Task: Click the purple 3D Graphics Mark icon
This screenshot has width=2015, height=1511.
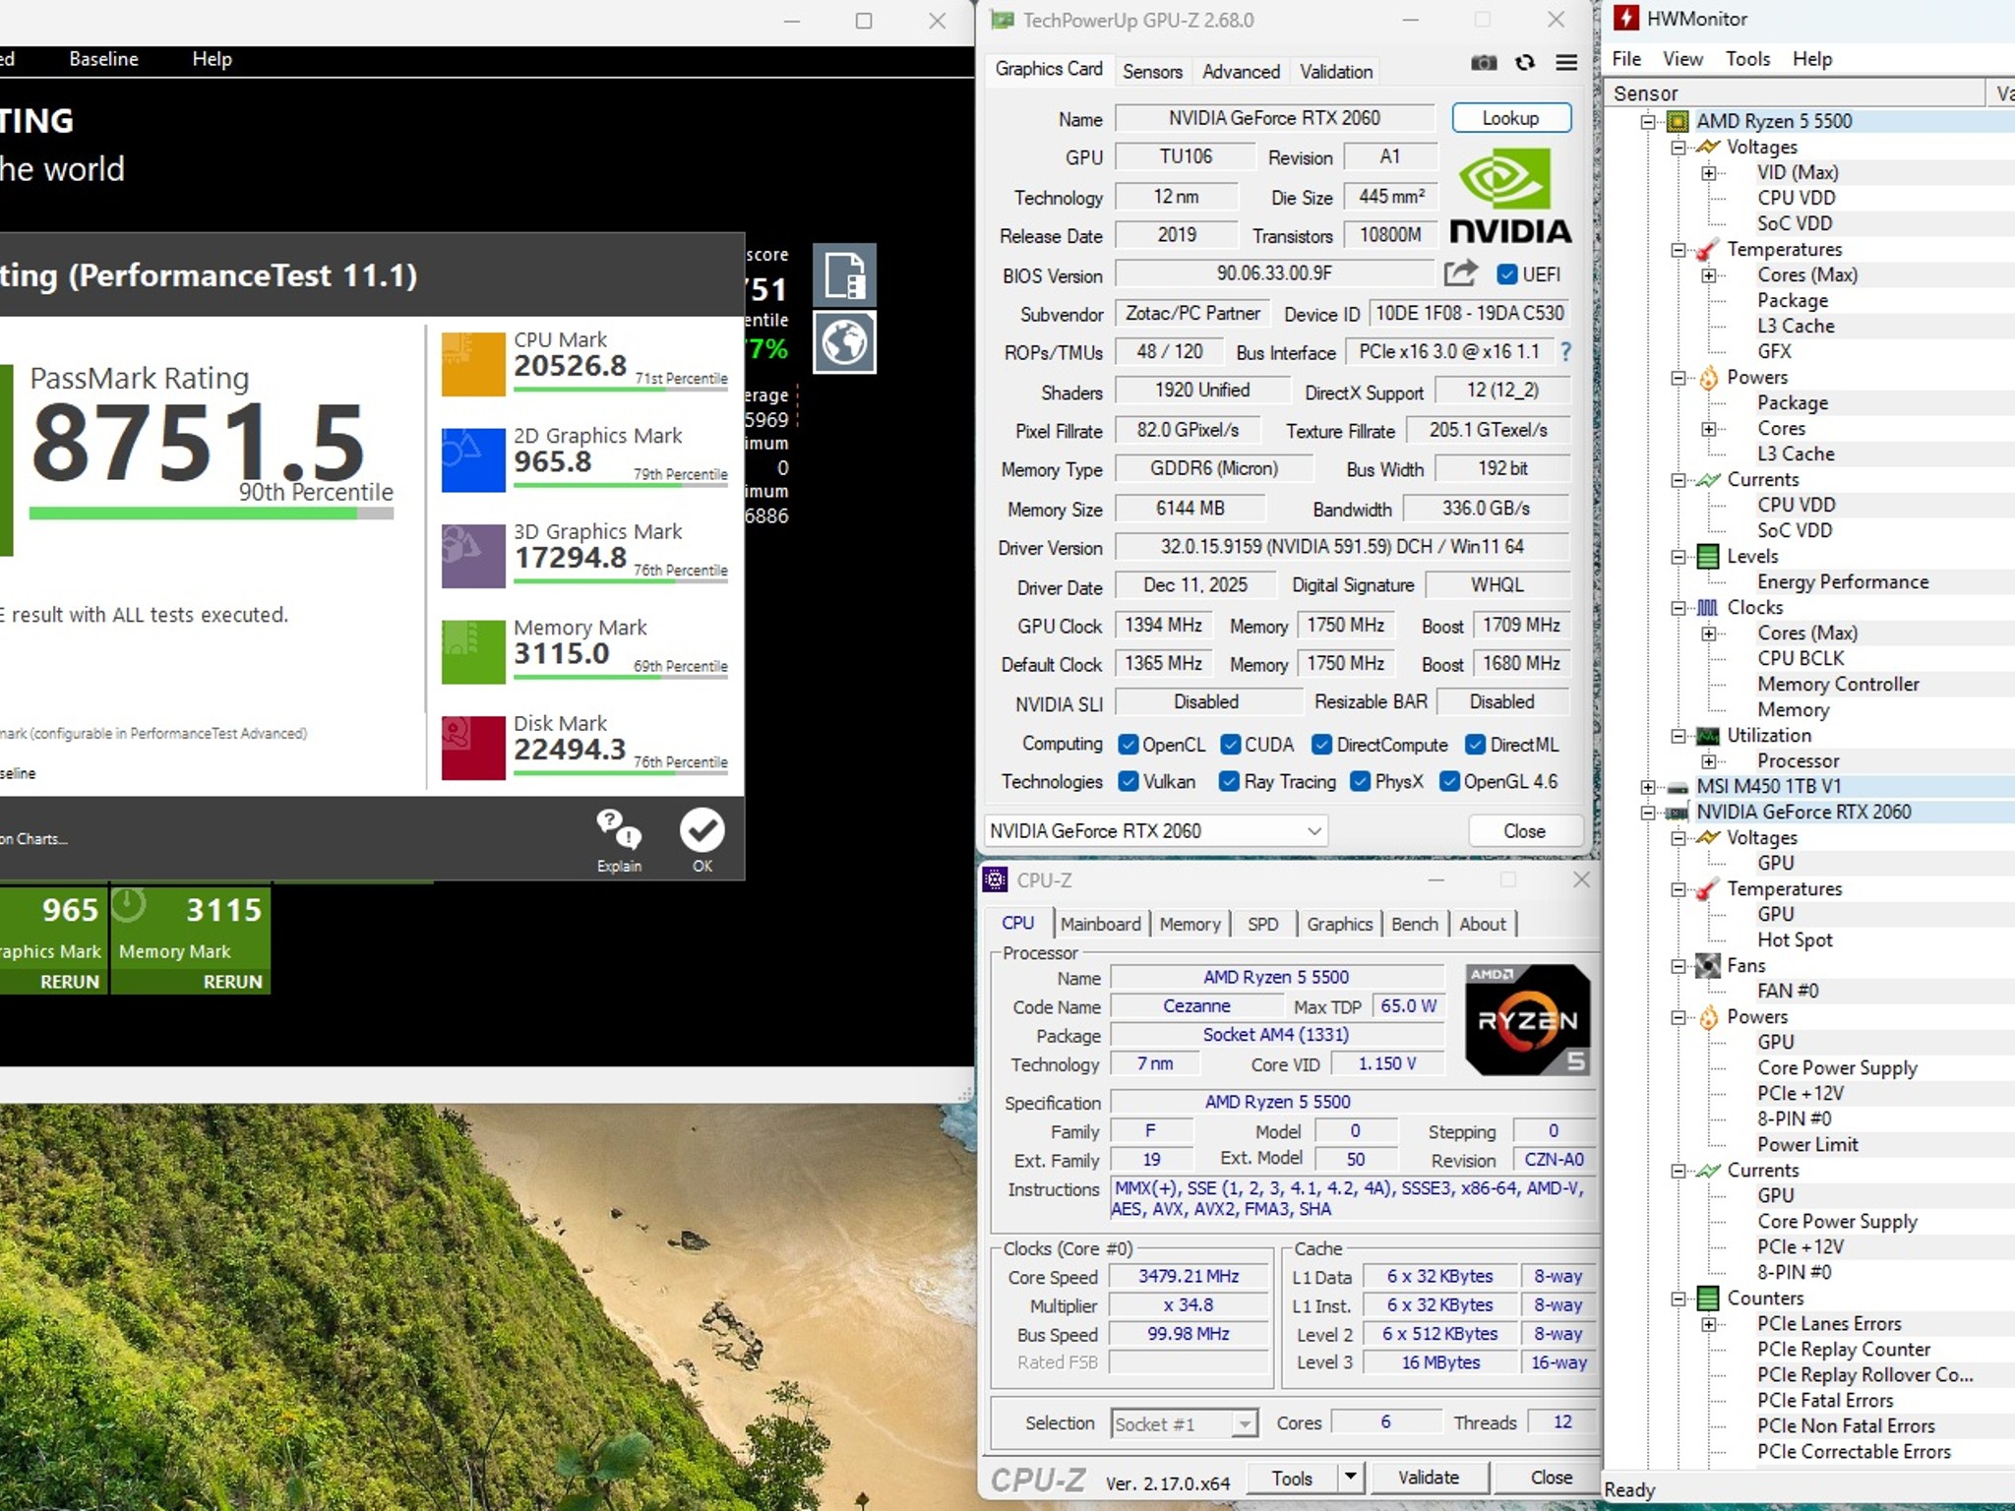Action: point(473,556)
